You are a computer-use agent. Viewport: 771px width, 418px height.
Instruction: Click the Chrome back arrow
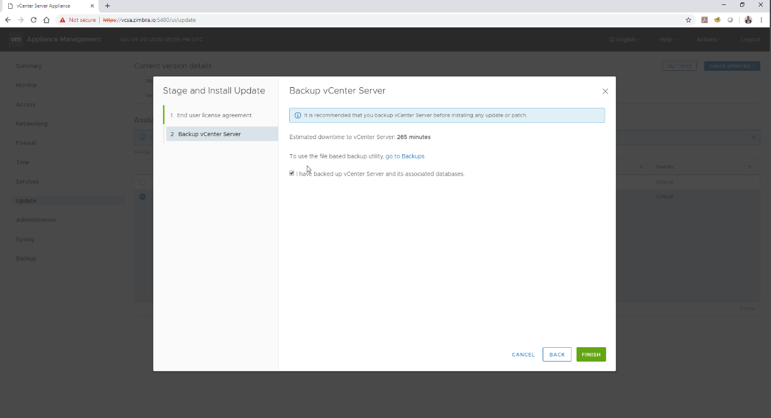[8, 20]
